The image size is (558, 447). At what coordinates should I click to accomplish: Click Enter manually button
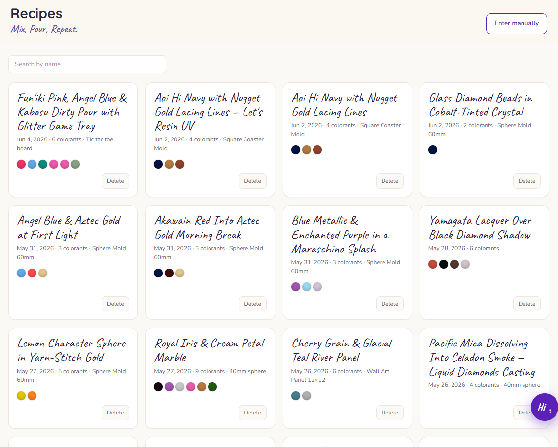click(x=517, y=24)
